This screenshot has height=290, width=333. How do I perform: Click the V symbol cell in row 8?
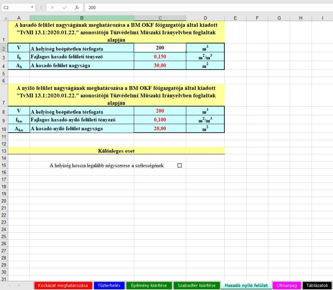[x=19, y=111]
